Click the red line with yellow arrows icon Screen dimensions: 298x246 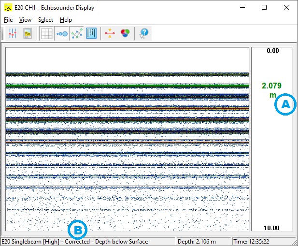[x=110, y=34]
